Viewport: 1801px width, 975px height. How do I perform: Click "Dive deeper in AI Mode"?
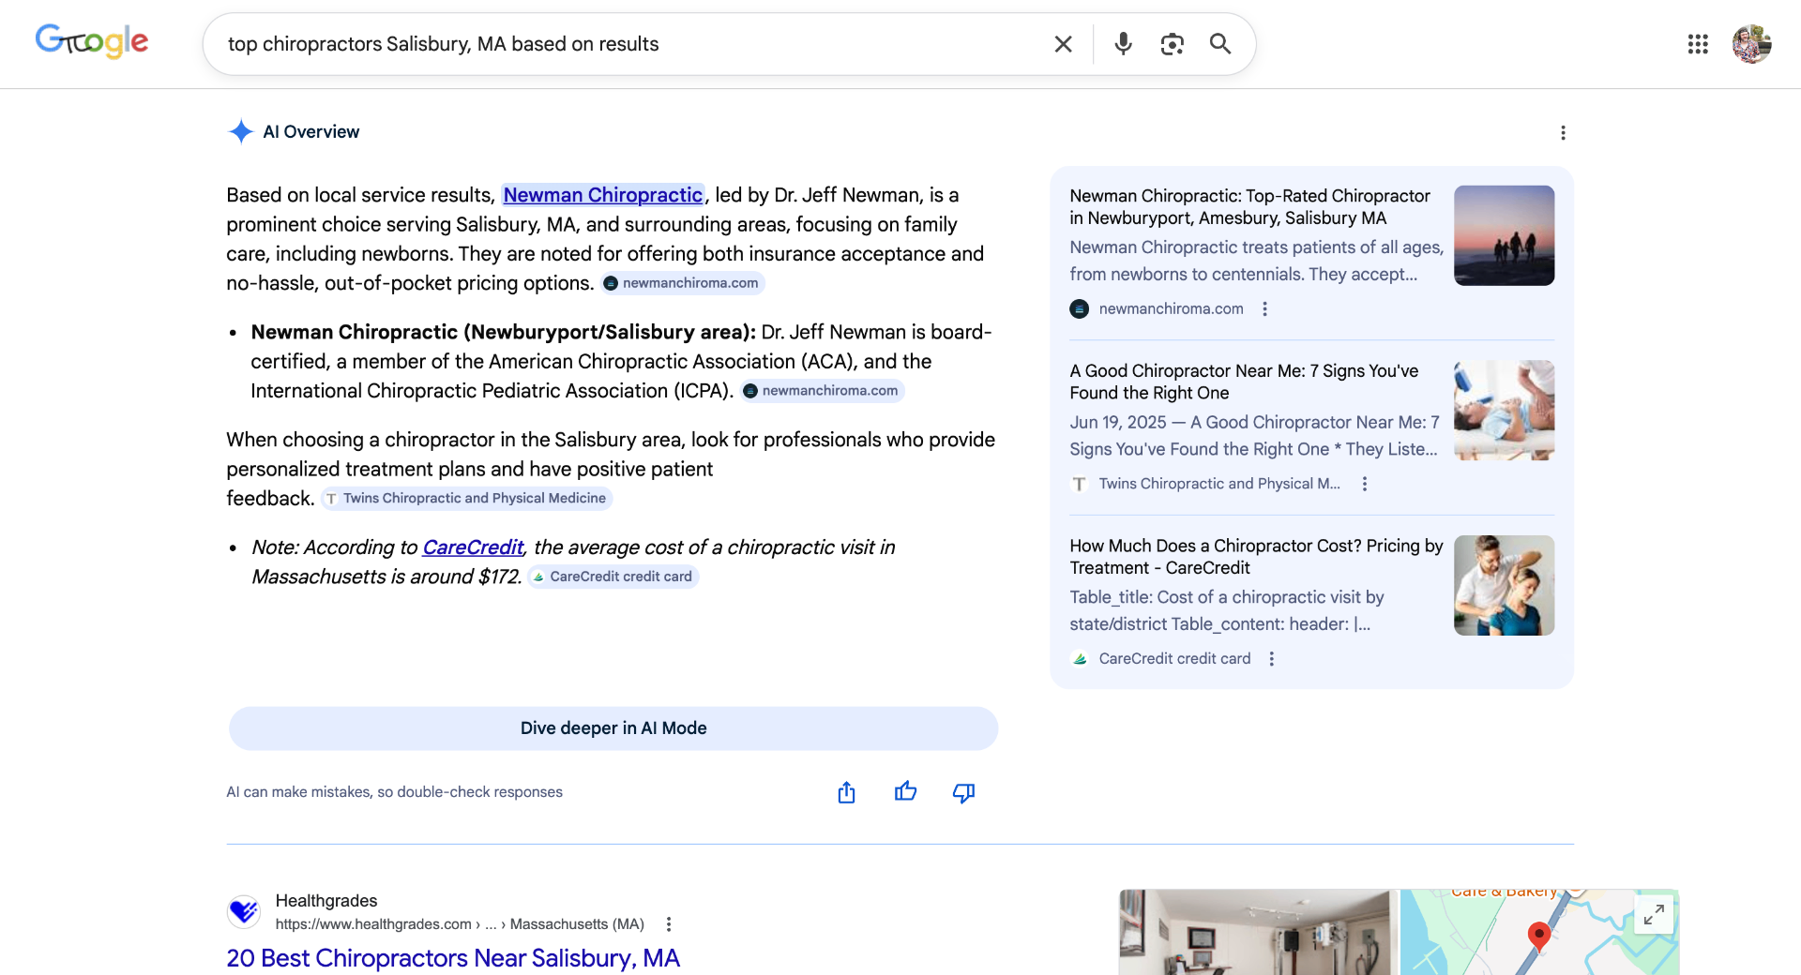pyautogui.click(x=613, y=728)
